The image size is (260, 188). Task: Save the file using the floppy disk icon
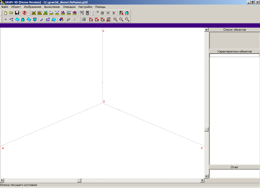pyautogui.click(x=17, y=13)
